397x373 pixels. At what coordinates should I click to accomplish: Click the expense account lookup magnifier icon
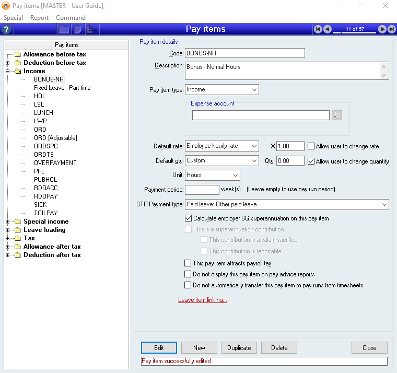[x=337, y=115]
